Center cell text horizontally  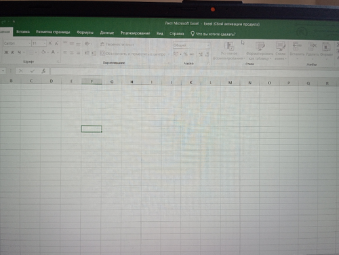click(x=72, y=53)
